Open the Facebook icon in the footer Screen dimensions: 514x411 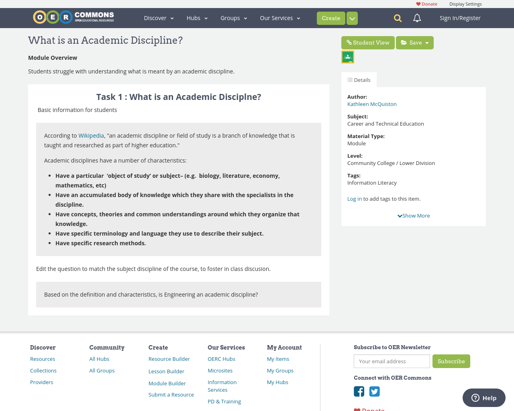pos(359,391)
